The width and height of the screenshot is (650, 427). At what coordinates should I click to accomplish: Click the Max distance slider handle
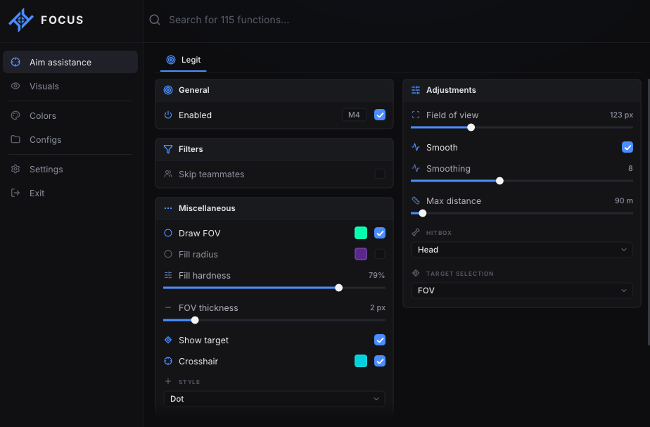pos(422,213)
